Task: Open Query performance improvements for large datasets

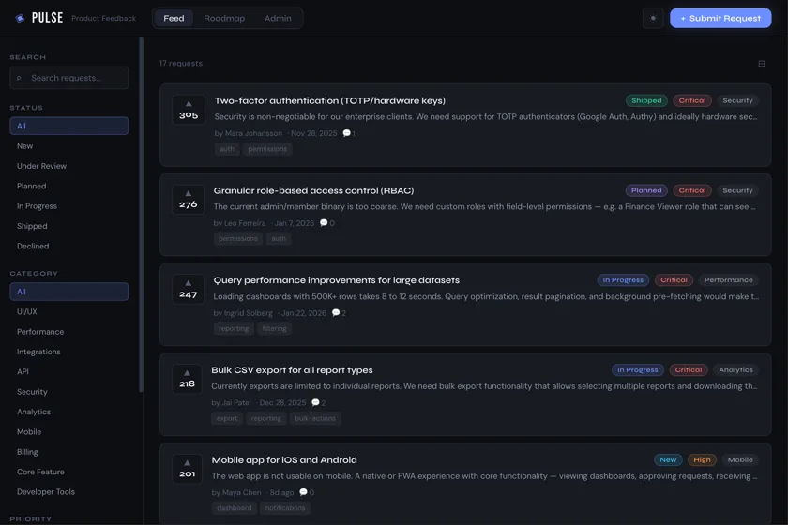Action: pos(336,279)
